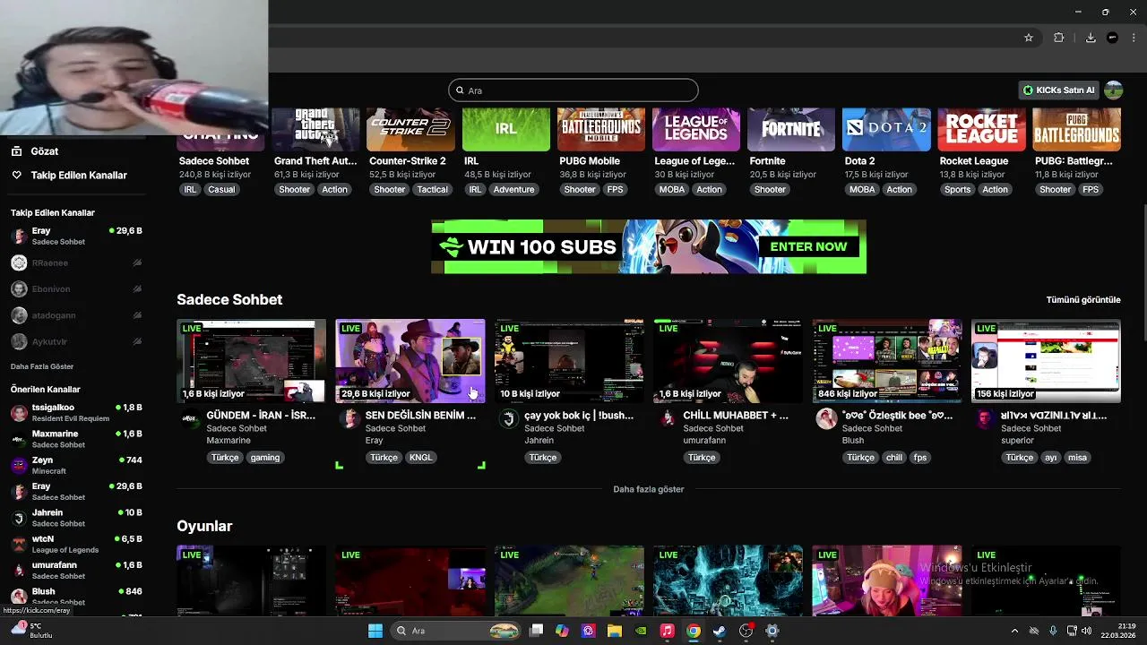
Task: Open Steam from the taskbar
Action: [x=719, y=631]
